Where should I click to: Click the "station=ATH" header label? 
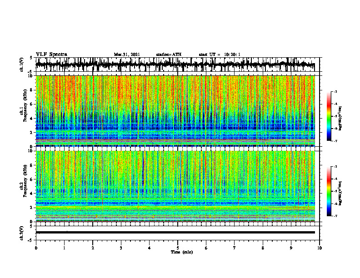pyautogui.click(x=169, y=55)
